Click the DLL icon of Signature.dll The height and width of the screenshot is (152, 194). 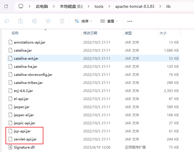pyautogui.click(x=10, y=147)
